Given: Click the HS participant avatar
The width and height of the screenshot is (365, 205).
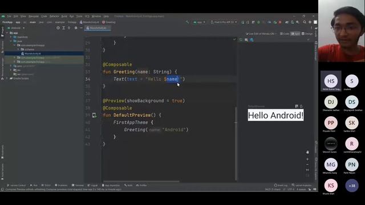Looking at the screenshot, I should 331,81.
